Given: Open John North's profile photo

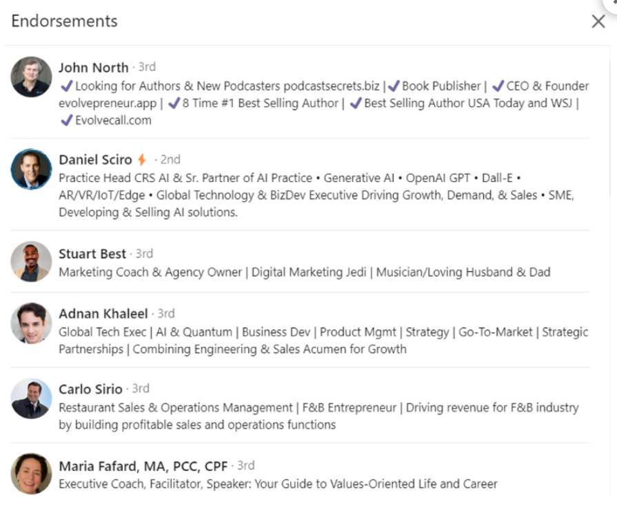Looking at the screenshot, I should (x=31, y=77).
